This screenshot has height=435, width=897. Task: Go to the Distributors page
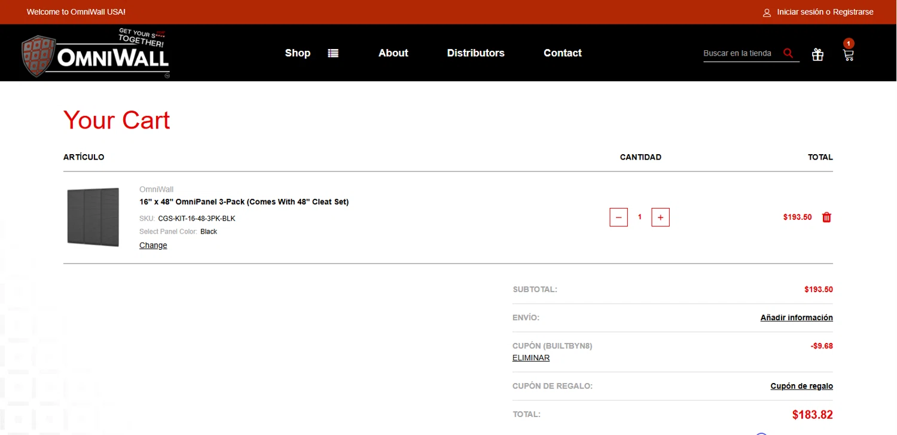tap(475, 53)
